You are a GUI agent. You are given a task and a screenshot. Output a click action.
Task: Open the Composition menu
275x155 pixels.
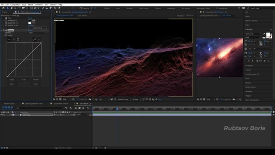(x=15, y=5)
